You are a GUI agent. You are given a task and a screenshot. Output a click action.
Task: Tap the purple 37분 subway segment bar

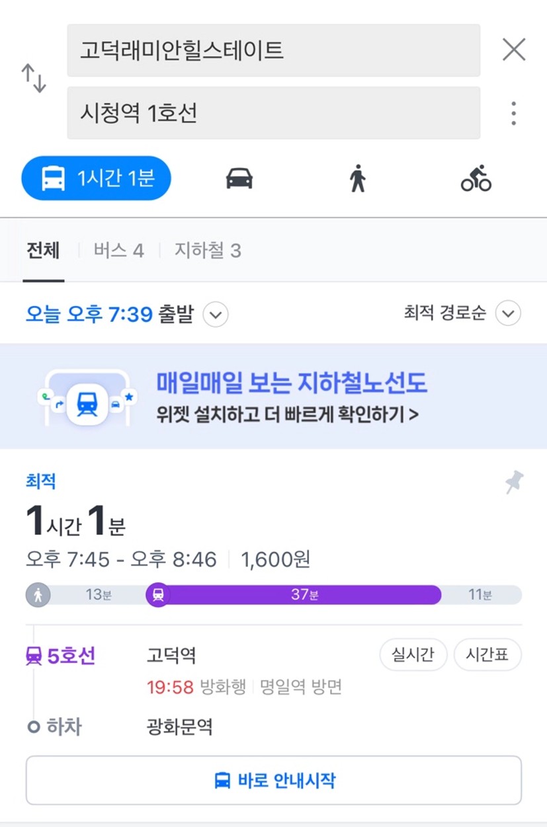pyautogui.click(x=294, y=595)
